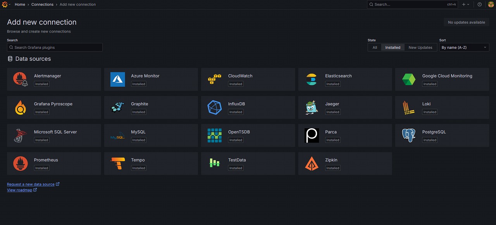Click the global Search bar in the header
Image resolution: width=496 pixels, height=225 pixels.
coord(412,5)
